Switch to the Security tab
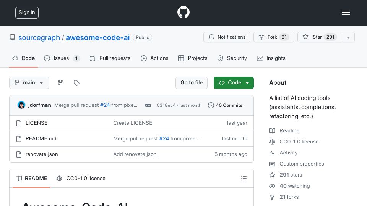This screenshot has height=206, width=367. 232,58
